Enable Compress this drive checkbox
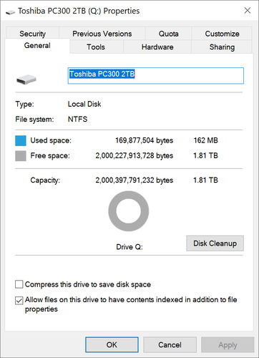Screen dimensions: 259x358 (x=19, y=284)
